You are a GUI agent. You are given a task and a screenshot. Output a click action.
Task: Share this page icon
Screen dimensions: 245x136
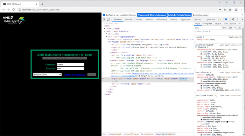click(x=225, y=10)
